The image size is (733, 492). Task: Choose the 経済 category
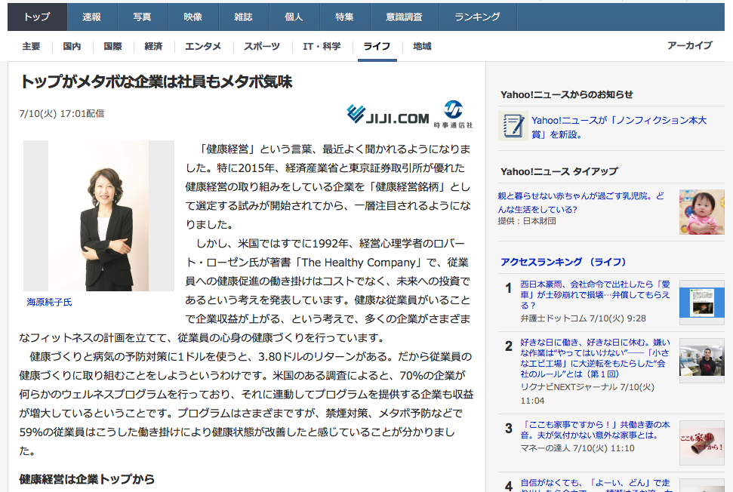(x=153, y=46)
